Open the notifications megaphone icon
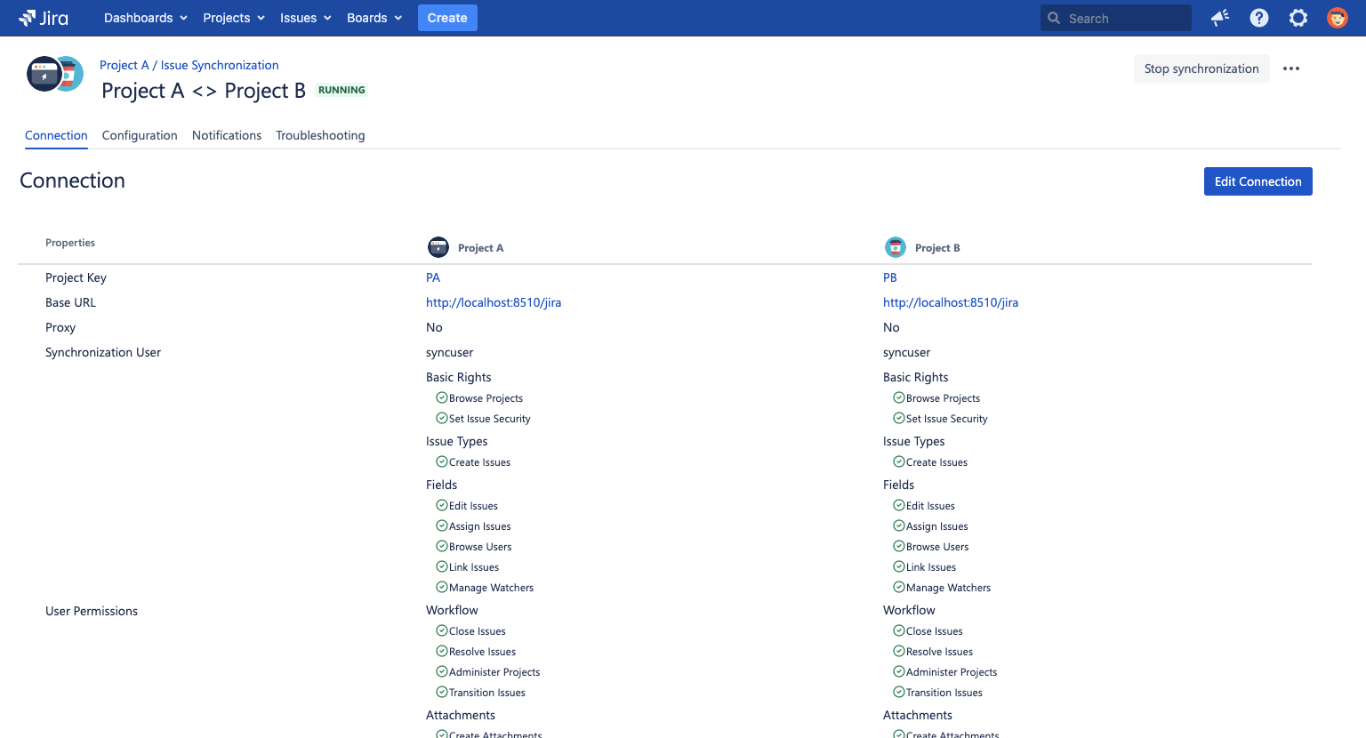This screenshot has width=1366, height=738. pyautogui.click(x=1220, y=18)
